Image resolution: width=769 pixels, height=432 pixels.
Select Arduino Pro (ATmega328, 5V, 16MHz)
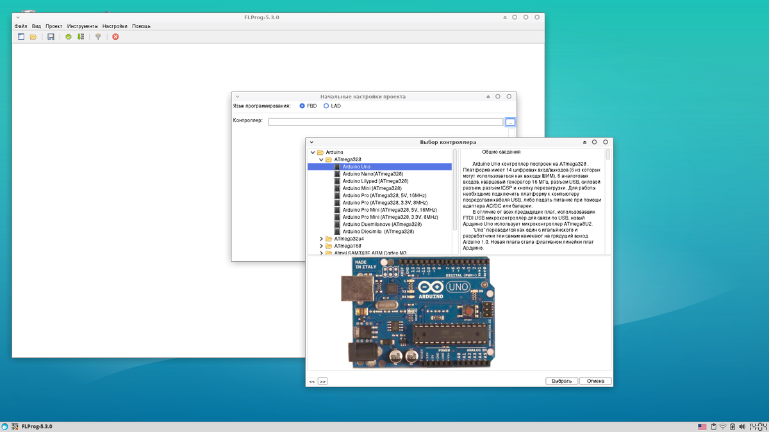tap(384, 195)
